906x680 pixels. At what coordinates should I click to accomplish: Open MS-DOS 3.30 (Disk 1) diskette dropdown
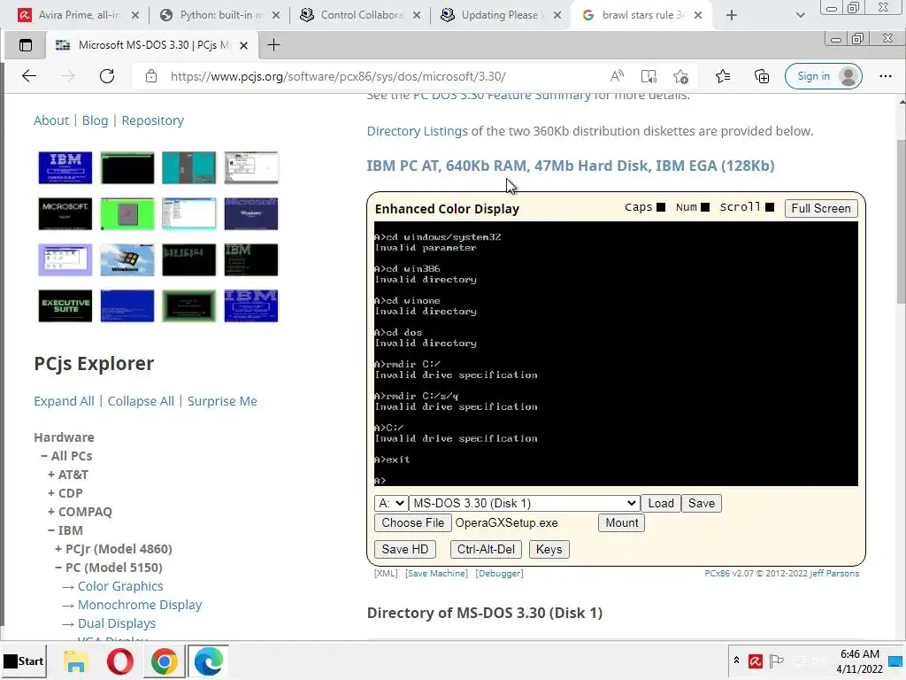(525, 503)
